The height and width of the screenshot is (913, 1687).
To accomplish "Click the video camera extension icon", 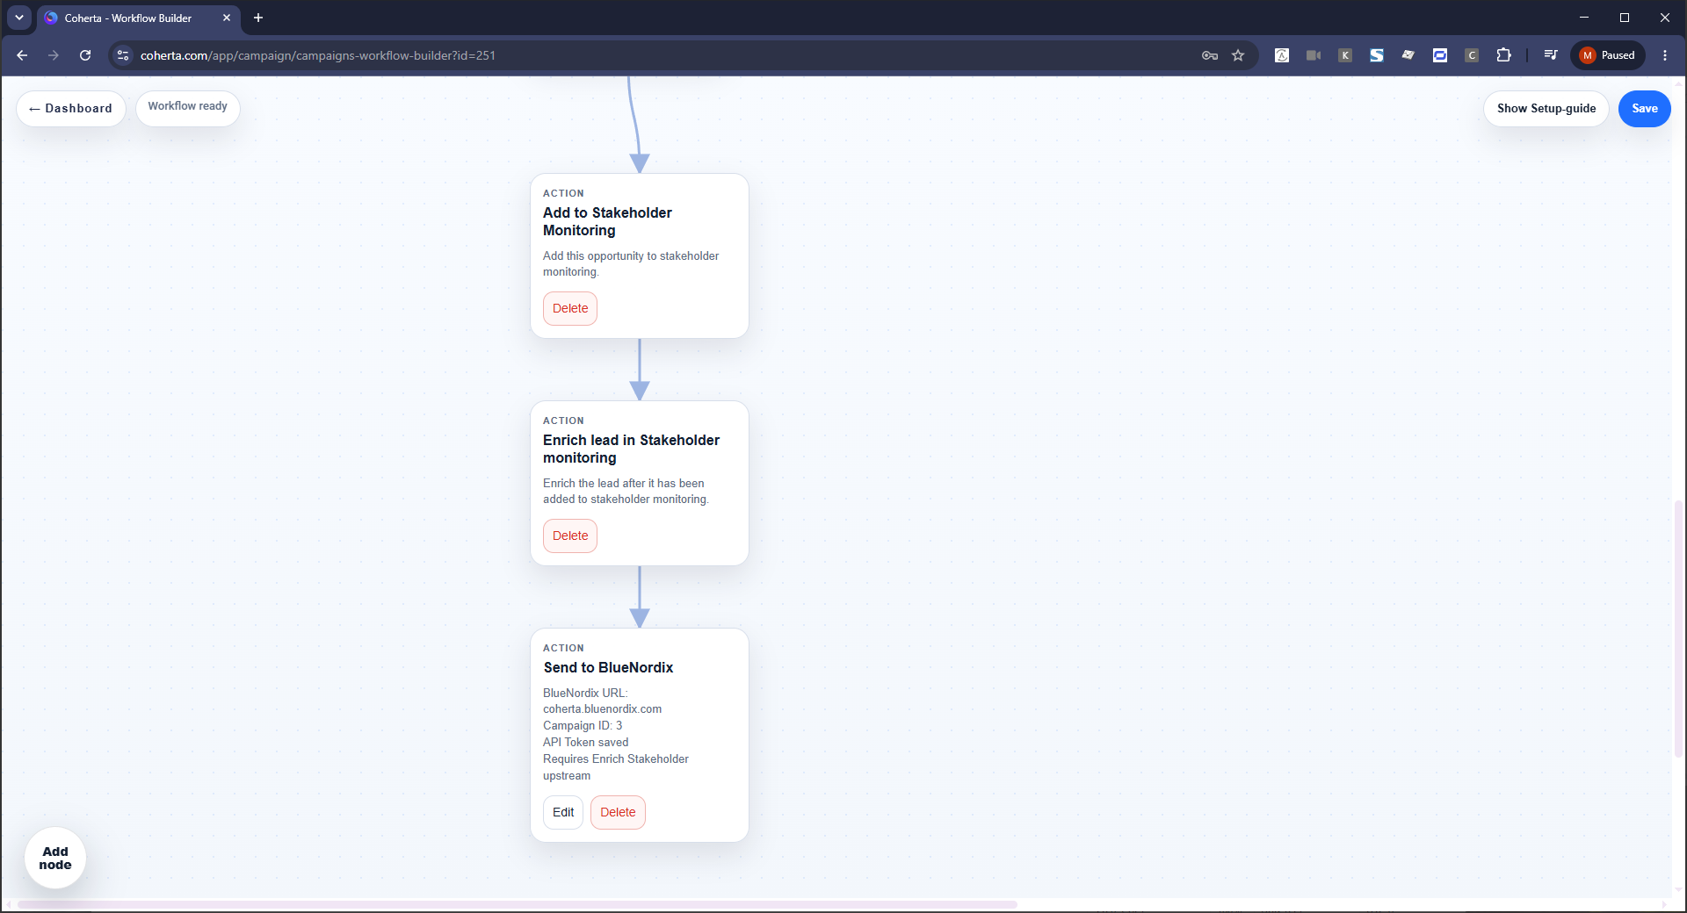I will click(x=1314, y=55).
